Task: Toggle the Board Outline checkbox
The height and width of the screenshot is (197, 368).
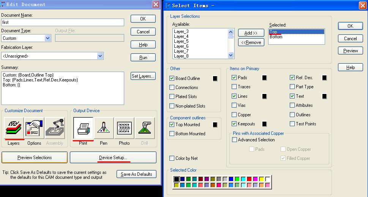Action: [172, 78]
